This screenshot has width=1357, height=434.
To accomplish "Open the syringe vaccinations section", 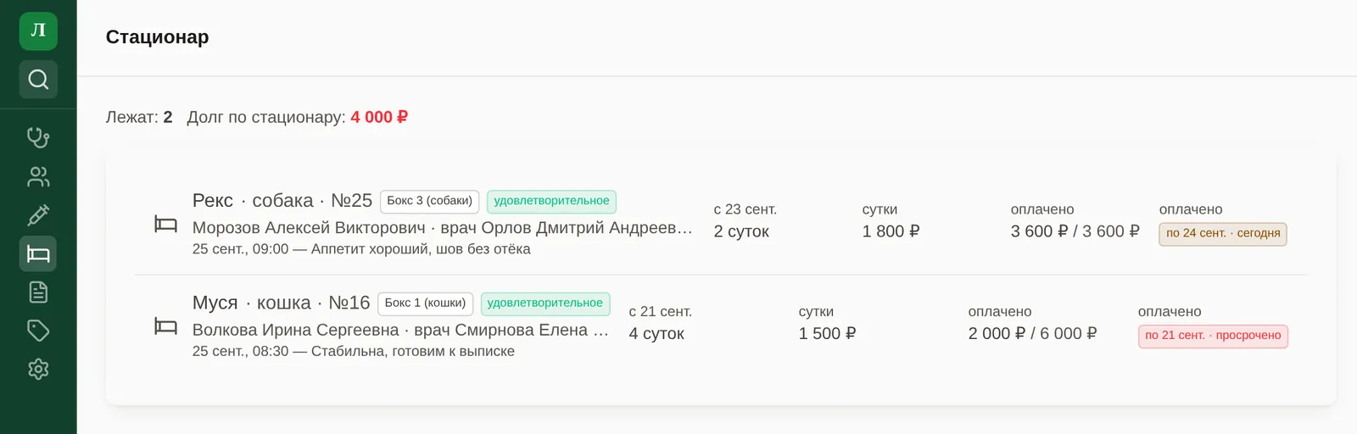I will pos(38,215).
